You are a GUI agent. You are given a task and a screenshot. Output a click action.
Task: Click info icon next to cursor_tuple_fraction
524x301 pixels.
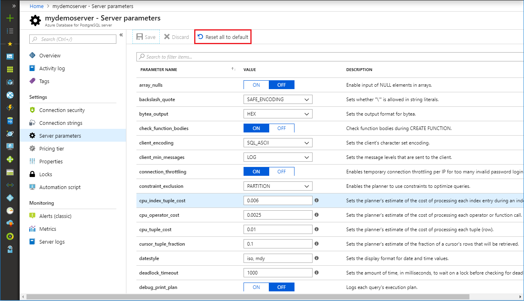317,244
